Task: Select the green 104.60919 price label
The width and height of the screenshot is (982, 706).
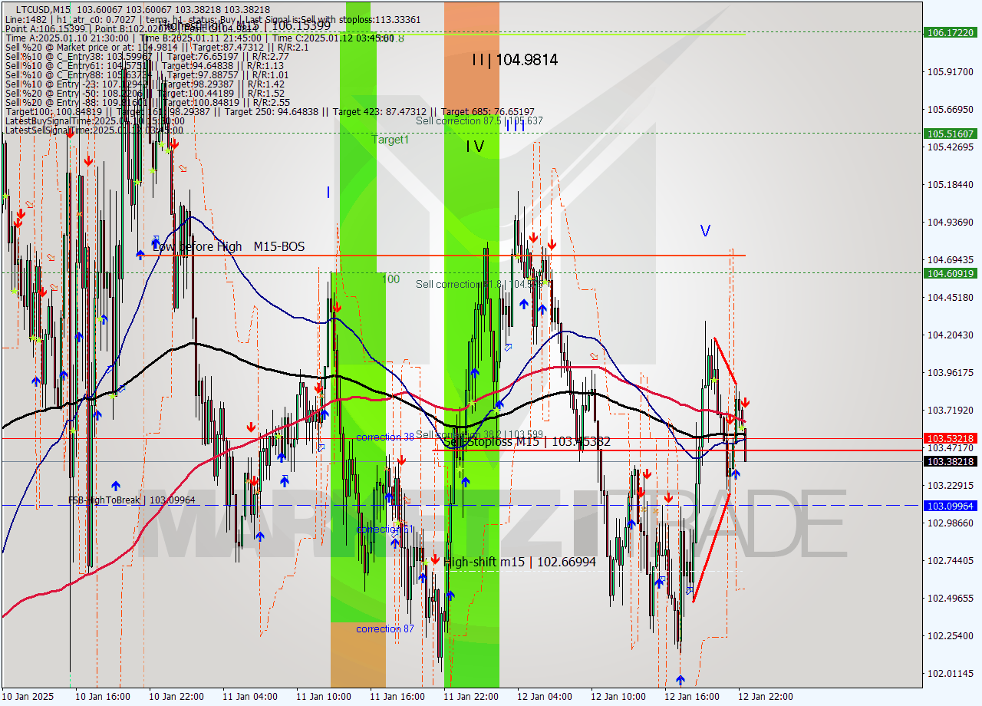Action: pyautogui.click(x=951, y=273)
